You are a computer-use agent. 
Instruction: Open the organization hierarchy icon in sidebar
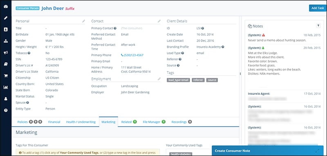click(x=6, y=41)
